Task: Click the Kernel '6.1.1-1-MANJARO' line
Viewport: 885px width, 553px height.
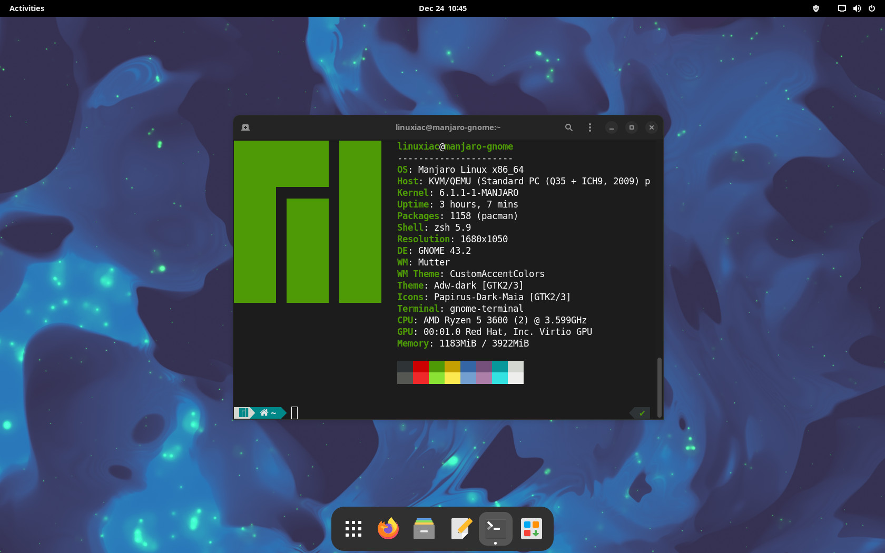Action: click(458, 193)
